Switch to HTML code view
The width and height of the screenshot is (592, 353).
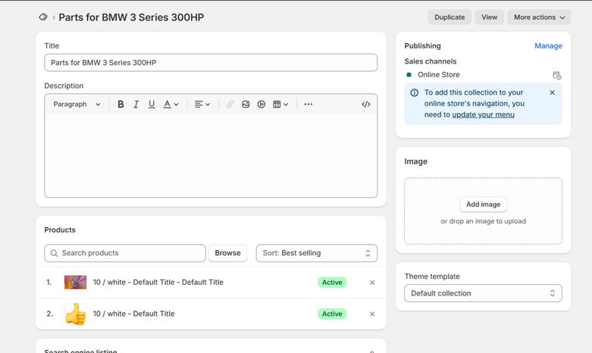366,105
